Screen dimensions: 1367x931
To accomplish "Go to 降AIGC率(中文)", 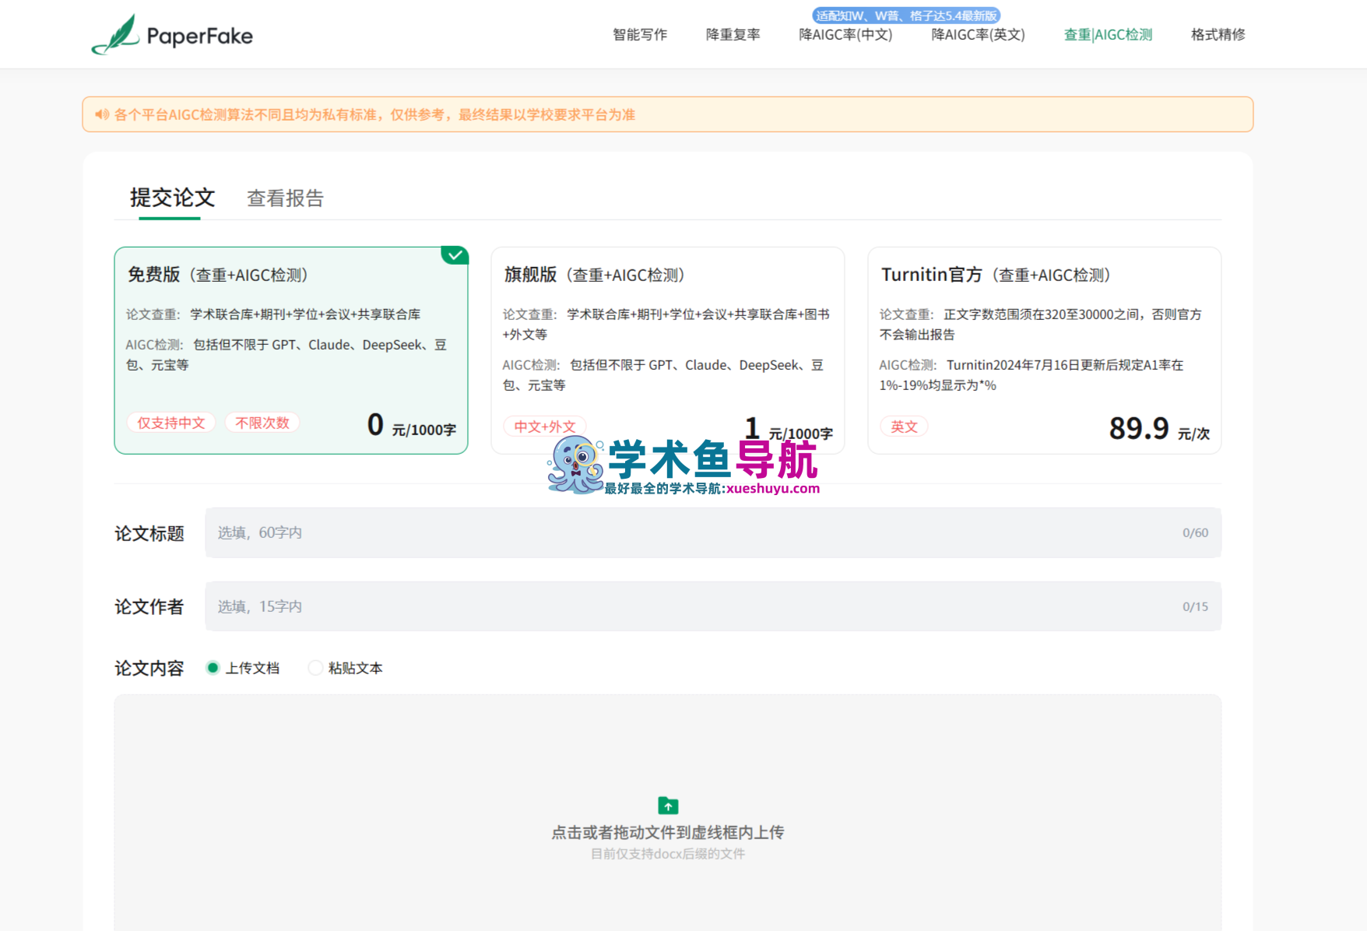I will pyautogui.click(x=845, y=34).
